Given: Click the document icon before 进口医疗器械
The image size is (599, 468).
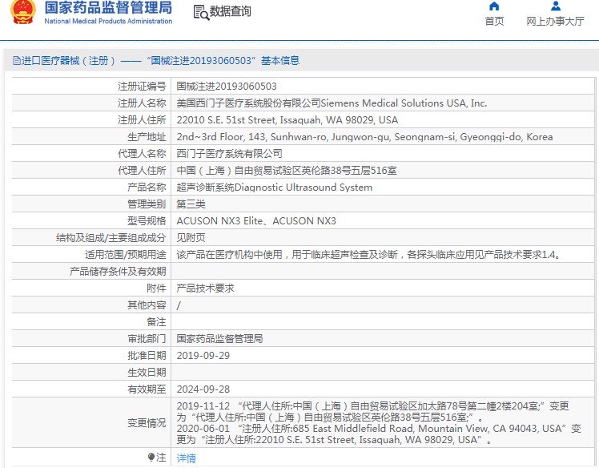Looking at the screenshot, I should click(17, 60).
